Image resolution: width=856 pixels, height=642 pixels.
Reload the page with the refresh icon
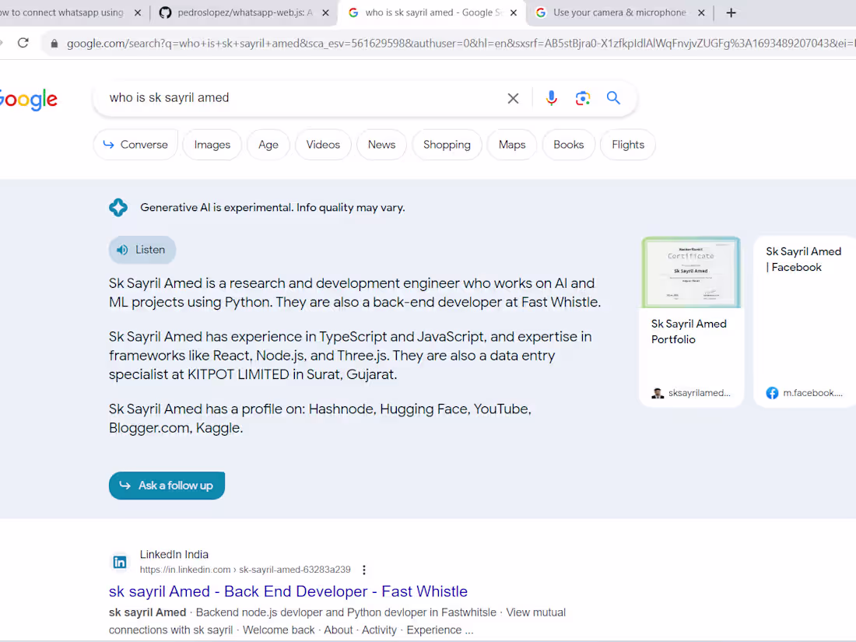[x=23, y=43]
